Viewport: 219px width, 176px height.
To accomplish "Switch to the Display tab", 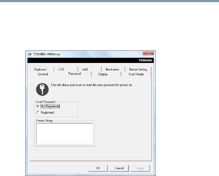I will 106,74.
